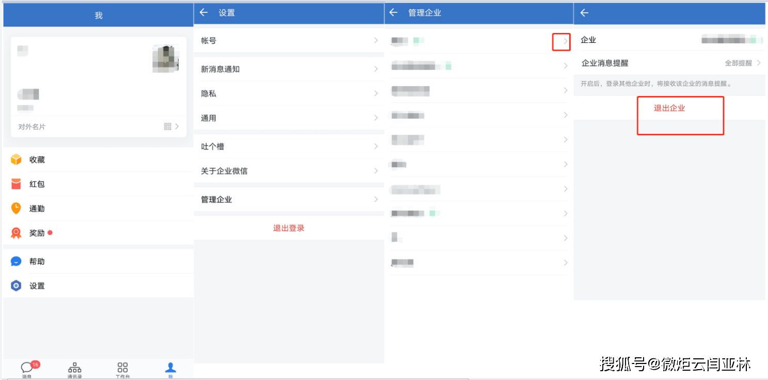The image size is (768, 380).
Task: Open the 工作台 workbench tab
Action: point(122,369)
